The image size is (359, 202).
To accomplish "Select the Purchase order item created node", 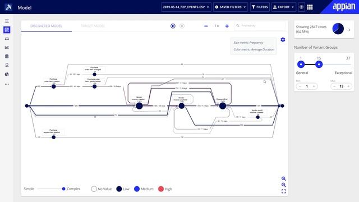I will click(x=54, y=86).
